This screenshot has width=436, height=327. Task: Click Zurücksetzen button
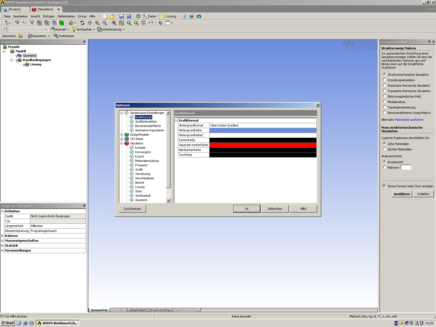click(x=132, y=209)
